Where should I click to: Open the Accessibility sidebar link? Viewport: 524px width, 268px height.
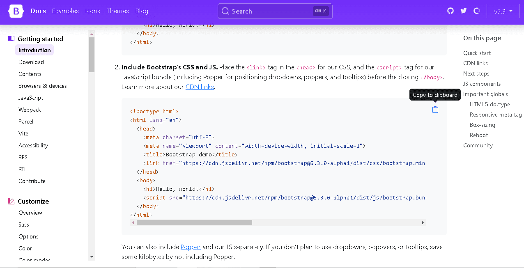(33, 145)
